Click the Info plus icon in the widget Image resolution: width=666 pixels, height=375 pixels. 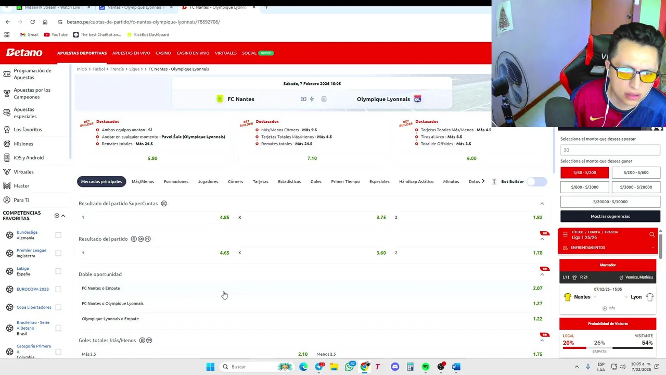coord(605,308)
